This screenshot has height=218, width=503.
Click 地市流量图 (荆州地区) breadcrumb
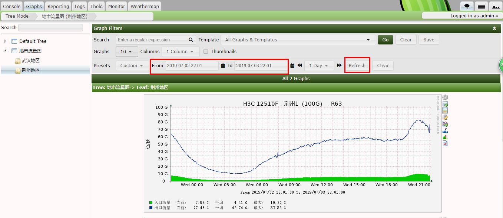(x=64, y=16)
